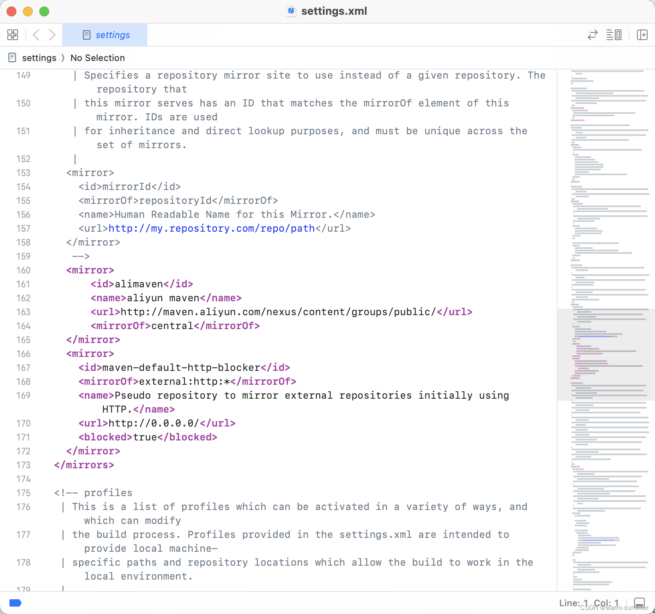Click repositoryId in the commented mirrorOf
655x614 pixels.
coord(175,201)
